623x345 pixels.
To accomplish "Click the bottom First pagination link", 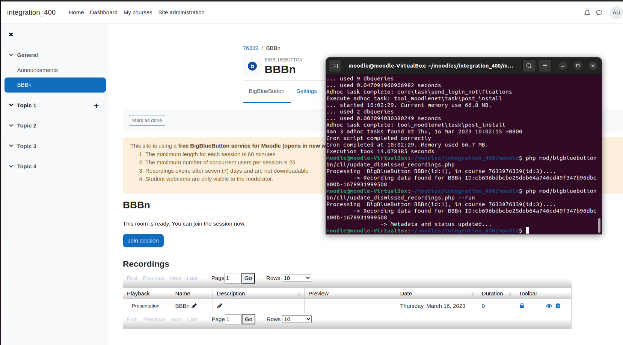I will (x=133, y=319).
